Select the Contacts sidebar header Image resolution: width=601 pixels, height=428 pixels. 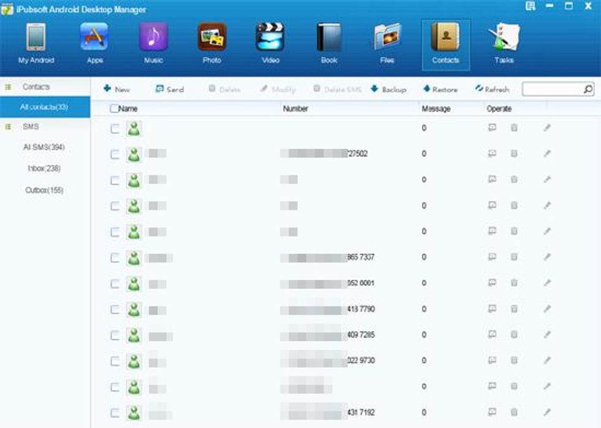[x=36, y=87]
